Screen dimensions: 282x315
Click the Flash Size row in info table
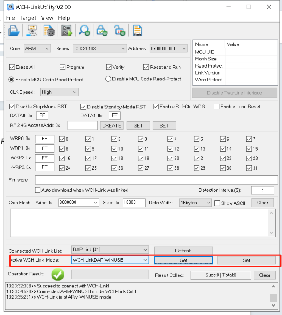235,59
